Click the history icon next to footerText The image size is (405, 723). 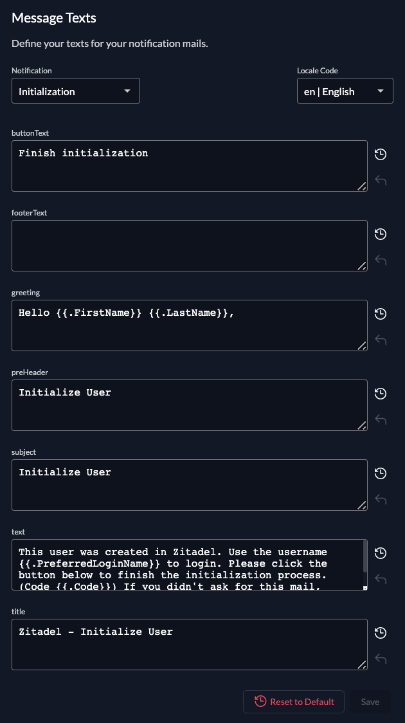[381, 234]
